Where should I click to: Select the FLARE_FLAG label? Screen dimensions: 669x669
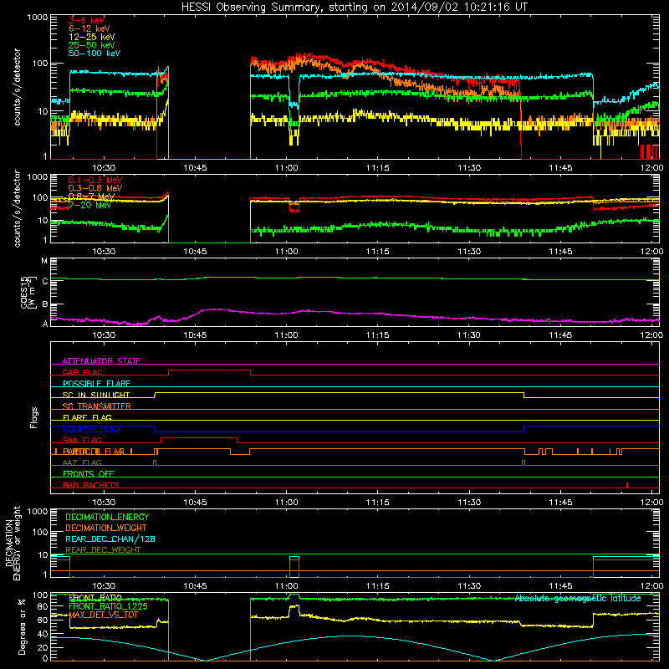[87, 417]
